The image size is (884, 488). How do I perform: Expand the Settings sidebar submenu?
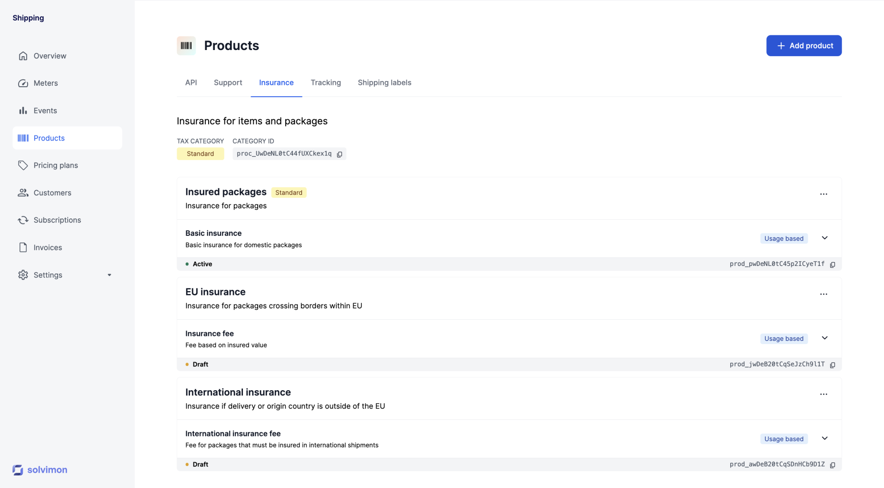109,275
